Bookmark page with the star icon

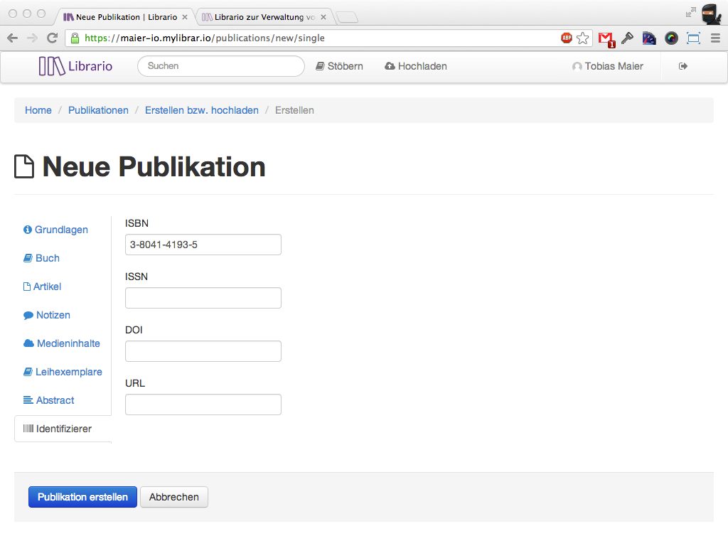[x=583, y=38]
